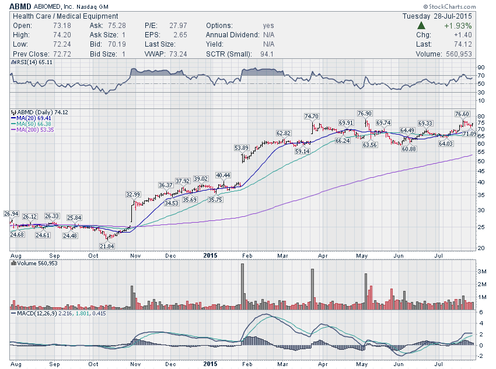Click the 76.60 price high annotation
The width and height of the screenshot is (496, 369).
[x=462, y=114]
